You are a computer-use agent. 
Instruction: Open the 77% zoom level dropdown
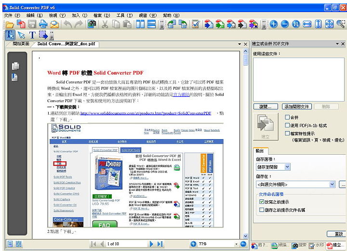236,244
